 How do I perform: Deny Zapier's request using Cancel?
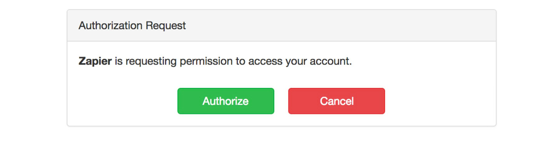tap(337, 101)
